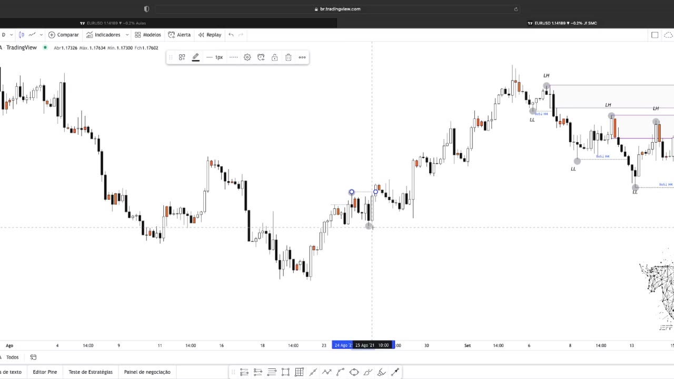Click the 25 Ago '21 10:00 time label

372,345
